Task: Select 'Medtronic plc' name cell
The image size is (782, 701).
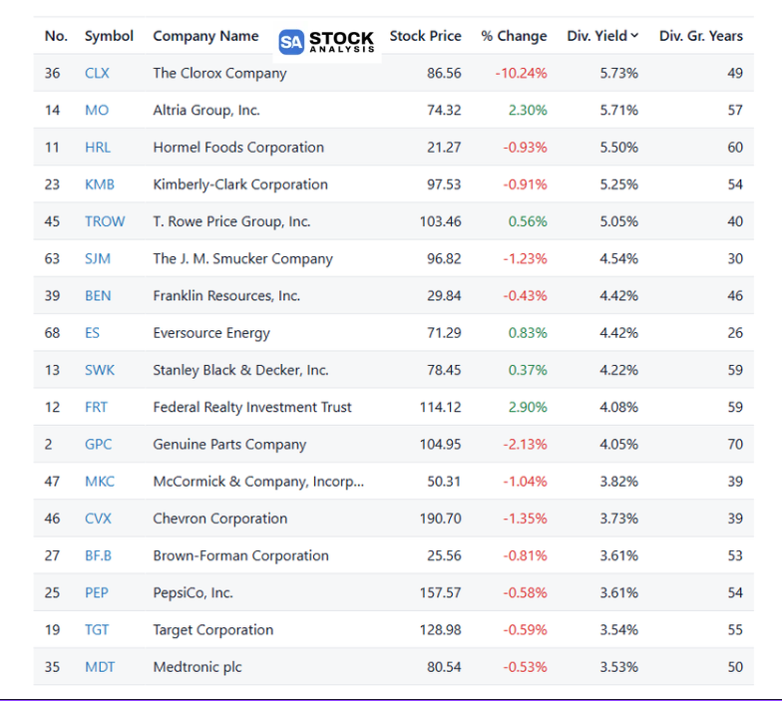Action: click(197, 667)
